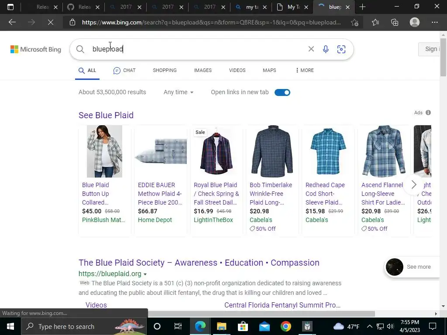
Task: Clear the search box text with X
Action: coord(311,49)
